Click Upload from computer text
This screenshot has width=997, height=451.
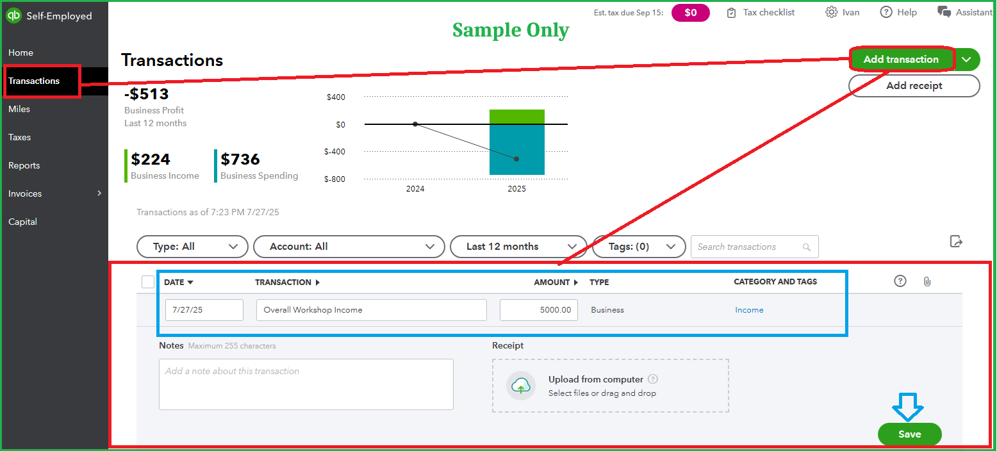tap(596, 379)
